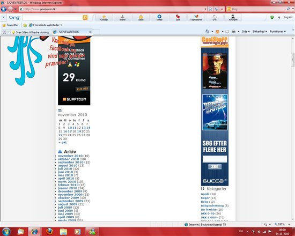Refresh the page with the reload icon
Image resolution: width=295 pixels, height=236 pixels.
pyautogui.click(x=216, y=9)
